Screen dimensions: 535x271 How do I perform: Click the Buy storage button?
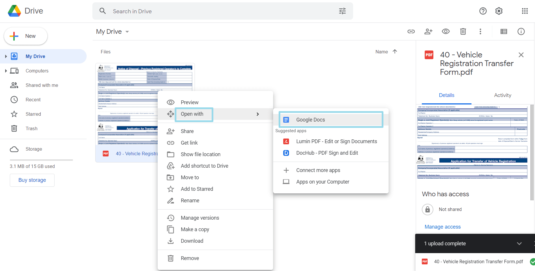point(32,180)
